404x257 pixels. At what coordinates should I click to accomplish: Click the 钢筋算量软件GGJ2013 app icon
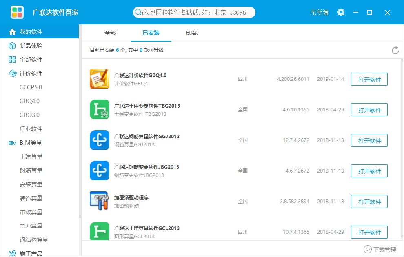pos(100,140)
